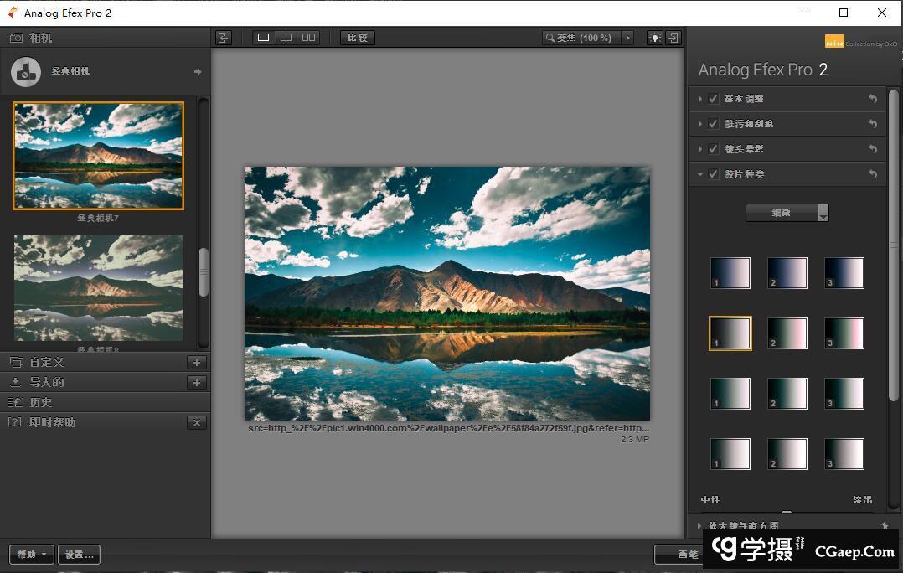Screen dimensions: 903x573
Task: Disable the 镜头晕影 checkbox
Action: coord(714,149)
